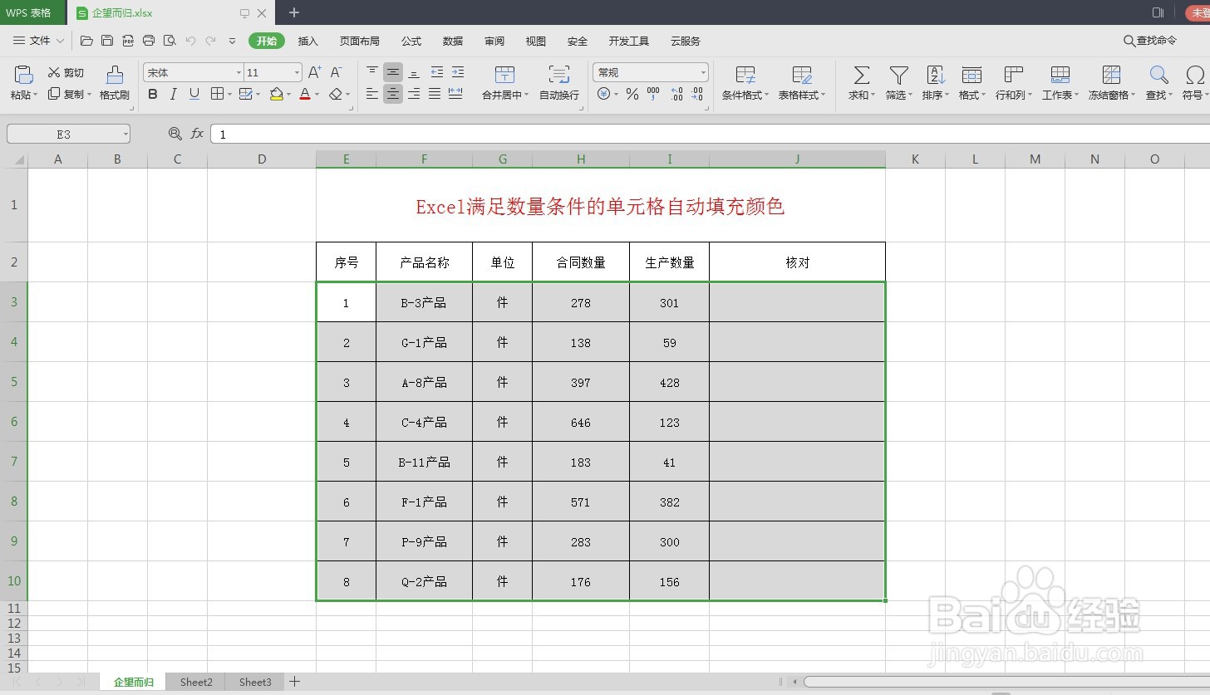Screen dimensions: 1210x695
Task: Click the zoom magnifier beside fx
Action: pos(175,134)
